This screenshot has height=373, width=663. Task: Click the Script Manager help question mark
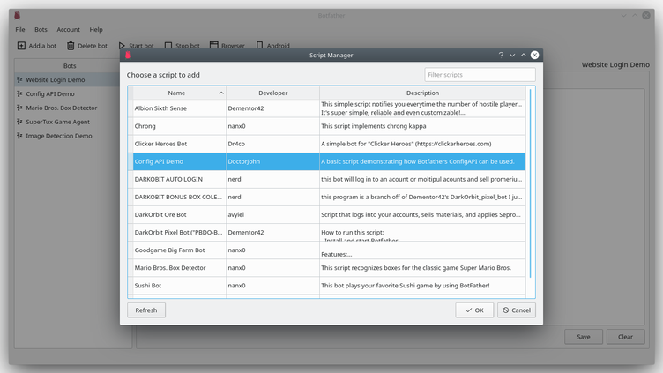501,55
